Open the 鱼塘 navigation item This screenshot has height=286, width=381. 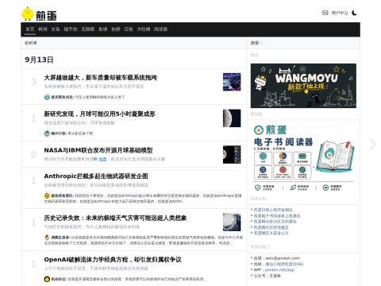pos(103,29)
